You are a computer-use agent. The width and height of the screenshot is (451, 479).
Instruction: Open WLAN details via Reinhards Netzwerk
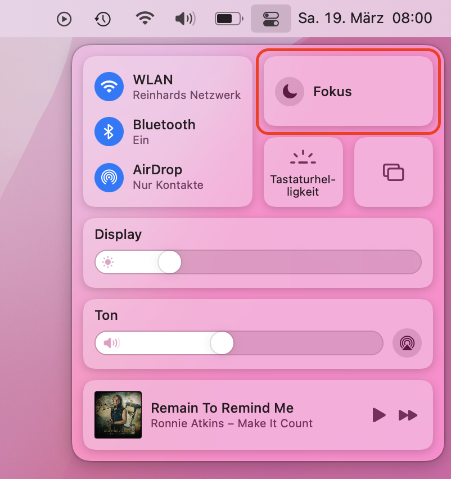[x=187, y=95]
